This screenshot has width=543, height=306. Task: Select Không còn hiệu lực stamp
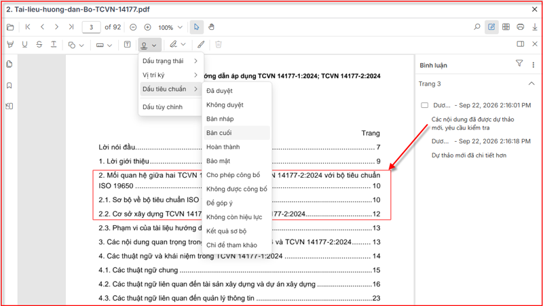[x=236, y=217]
